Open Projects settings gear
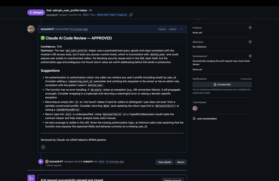This screenshot has width=279, height=181. (250, 28)
